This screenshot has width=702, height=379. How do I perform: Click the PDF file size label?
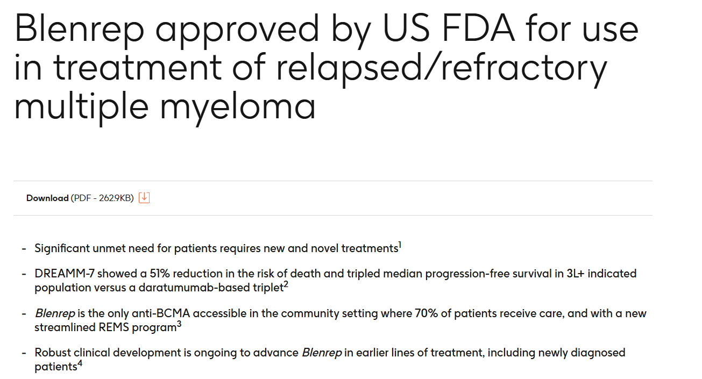pos(102,198)
